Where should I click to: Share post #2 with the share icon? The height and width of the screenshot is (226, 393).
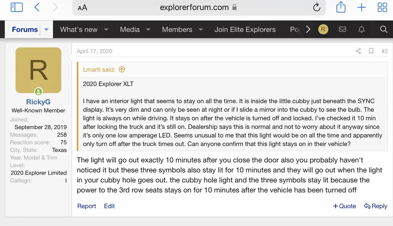(x=358, y=51)
